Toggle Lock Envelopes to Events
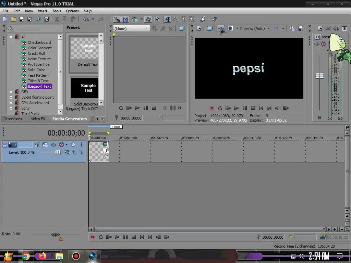The image size is (351, 263). 148,19
